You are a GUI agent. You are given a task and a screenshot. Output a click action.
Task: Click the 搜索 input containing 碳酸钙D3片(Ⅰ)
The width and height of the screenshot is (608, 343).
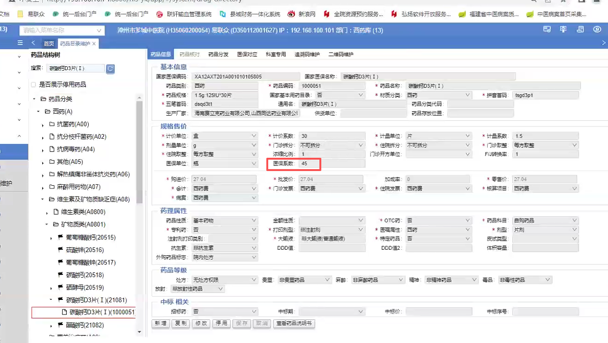(x=75, y=69)
